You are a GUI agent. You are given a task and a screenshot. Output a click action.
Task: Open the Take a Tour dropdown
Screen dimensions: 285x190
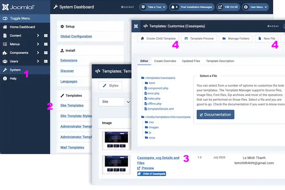153,7
